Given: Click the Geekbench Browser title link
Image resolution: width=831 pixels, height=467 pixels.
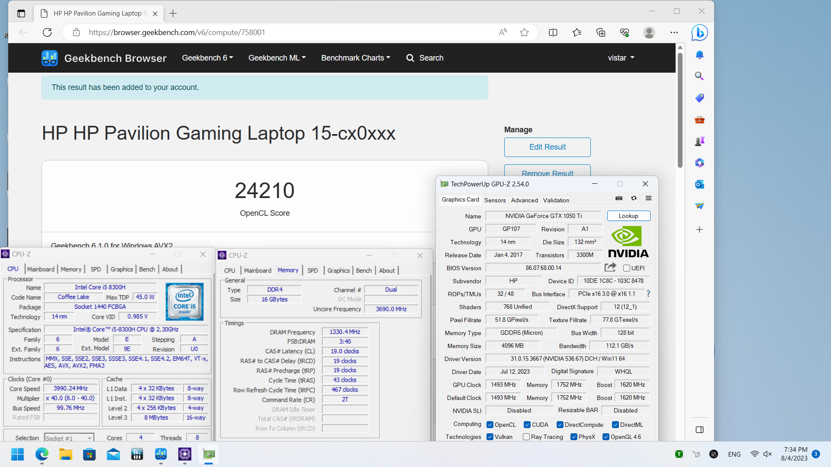Looking at the screenshot, I should 115,58.
